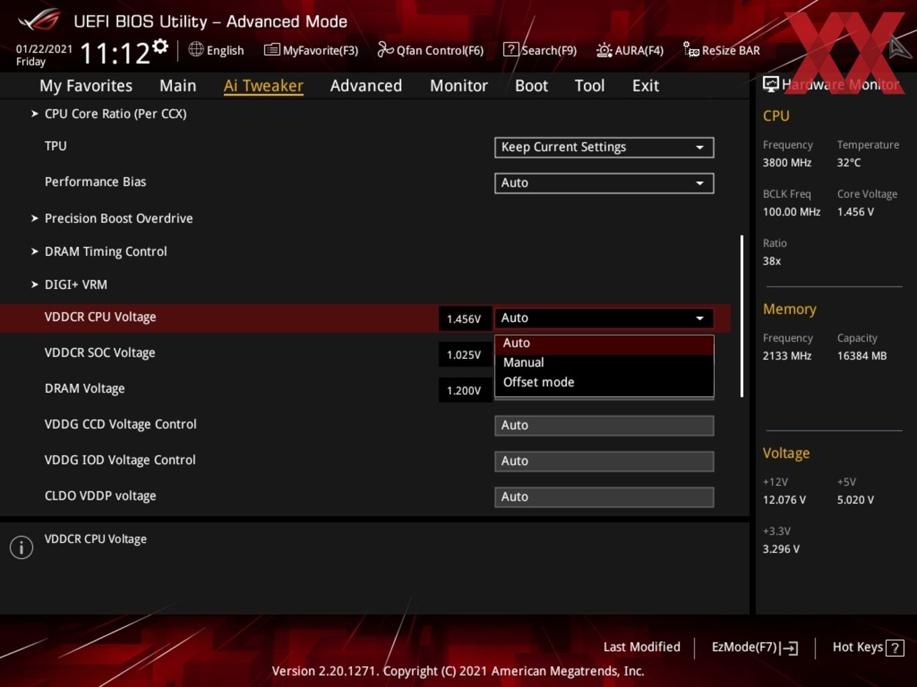Click the 1.200V DRAM Voltage value box
This screenshot has width=917, height=687.
point(465,390)
